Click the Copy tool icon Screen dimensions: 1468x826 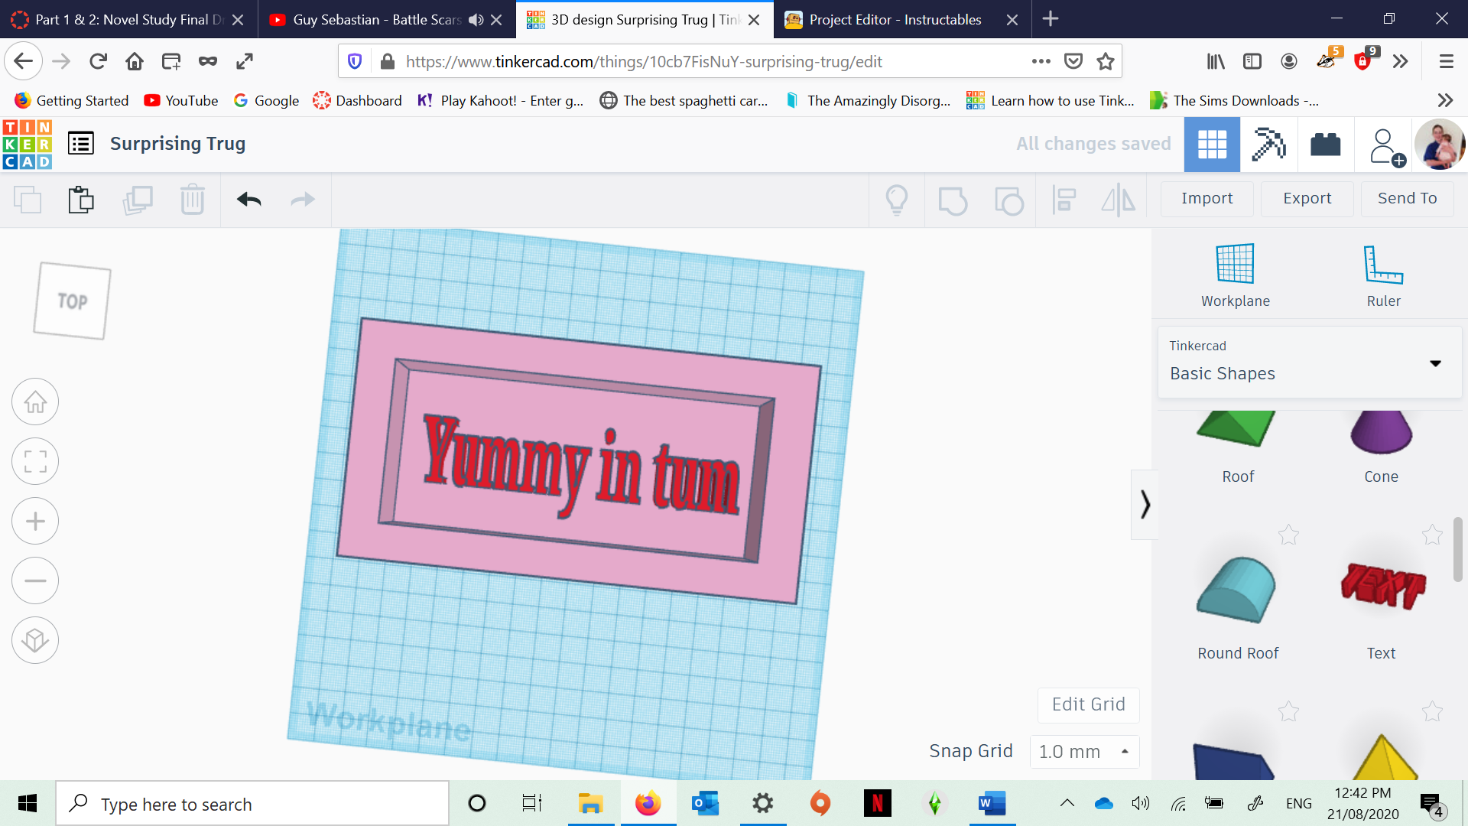click(x=28, y=200)
